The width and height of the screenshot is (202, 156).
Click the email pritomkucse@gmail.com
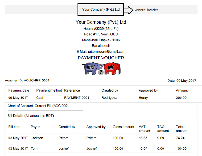(x=107, y=52)
